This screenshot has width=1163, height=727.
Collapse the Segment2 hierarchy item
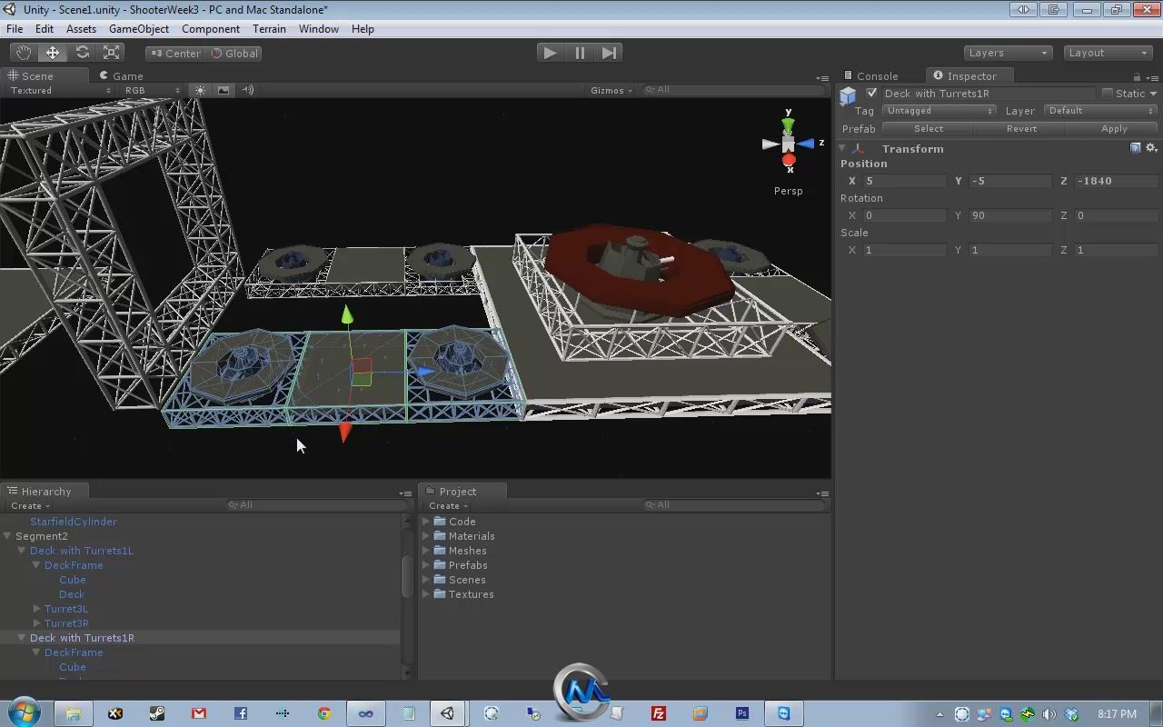coord(7,536)
